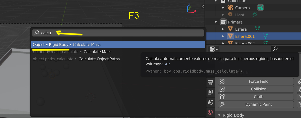Click the Camera data icon in the outliner
301x118 pixels.
click(x=261, y=8)
